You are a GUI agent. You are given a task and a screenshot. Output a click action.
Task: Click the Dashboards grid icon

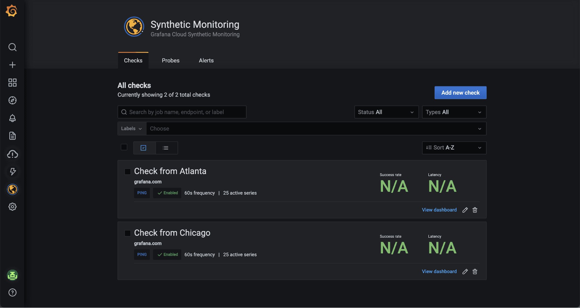click(x=12, y=83)
